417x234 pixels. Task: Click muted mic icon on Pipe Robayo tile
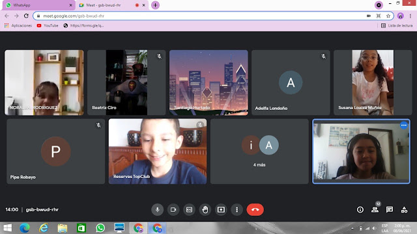point(98,125)
